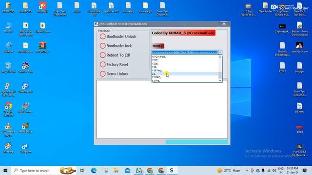This screenshot has height=175, width=312.
Task: Open the Network desktop icon
Action: 8,48
